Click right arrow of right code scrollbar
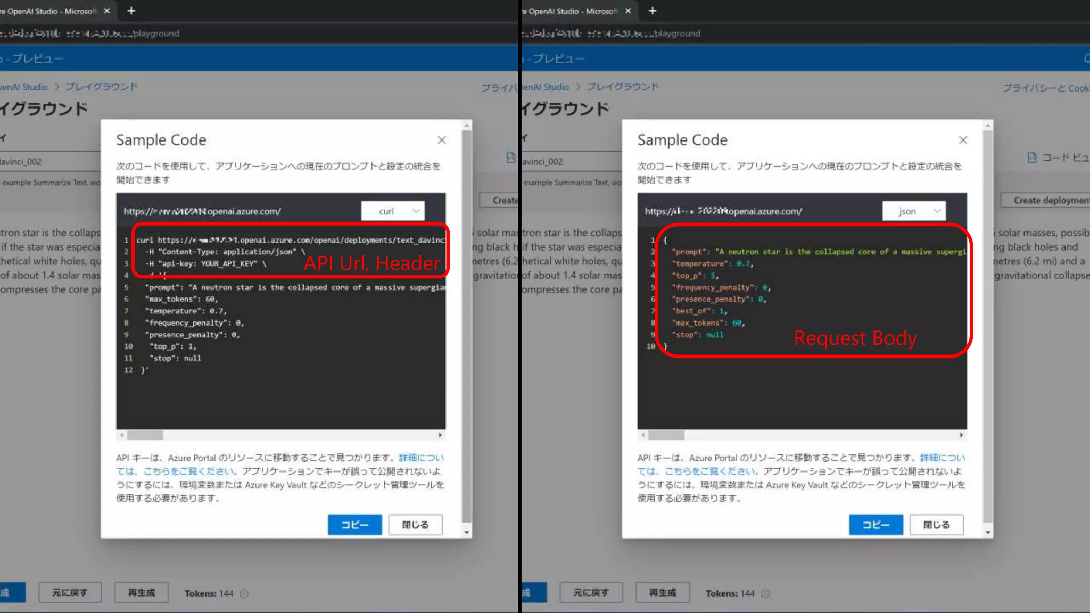This screenshot has height=613, width=1090. coord(961,435)
